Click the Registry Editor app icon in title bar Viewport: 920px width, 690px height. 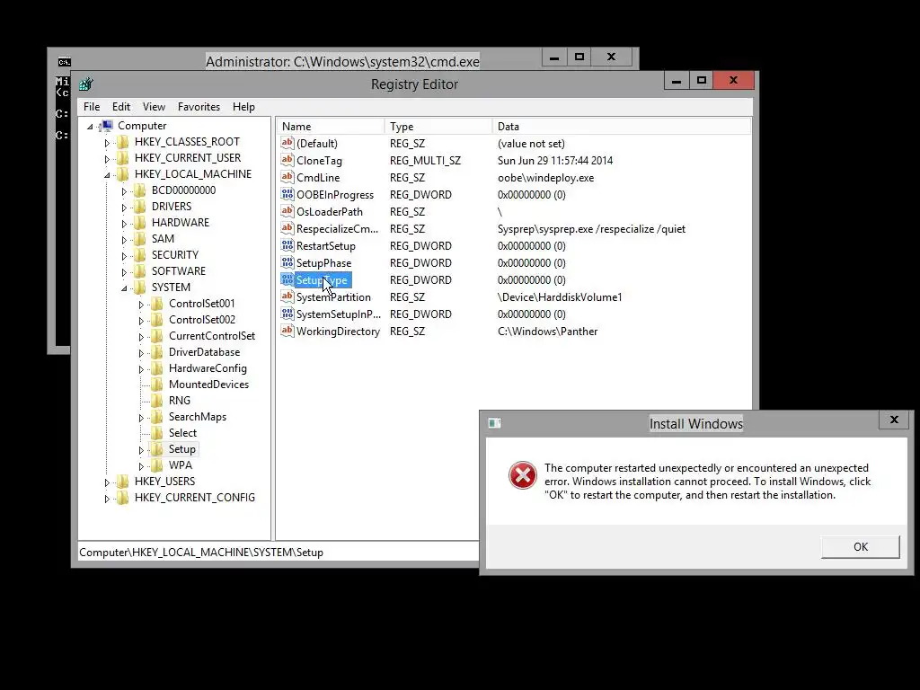(86, 84)
